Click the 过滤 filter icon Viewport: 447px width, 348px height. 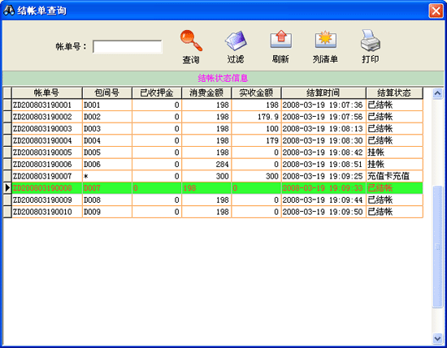pyautogui.click(x=236, y=41)
